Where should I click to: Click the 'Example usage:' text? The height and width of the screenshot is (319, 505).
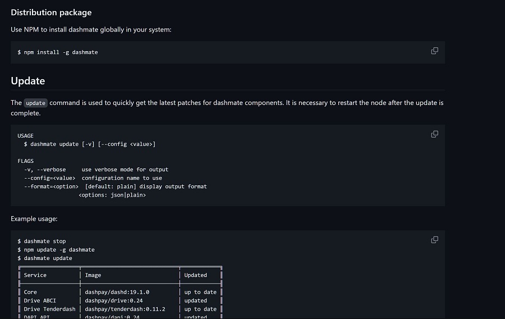34,219
